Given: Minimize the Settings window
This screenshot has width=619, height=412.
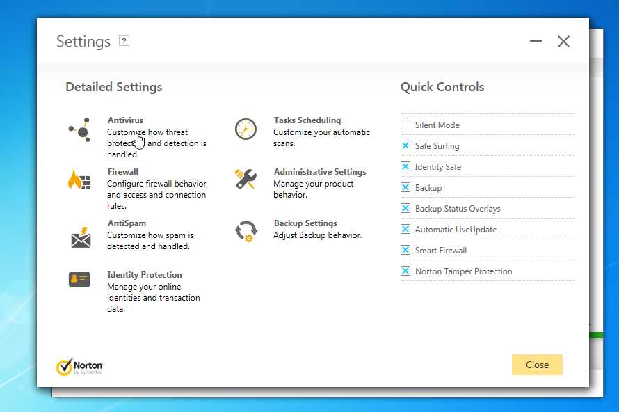Looking at the screenshot, I should coord(536,42).
